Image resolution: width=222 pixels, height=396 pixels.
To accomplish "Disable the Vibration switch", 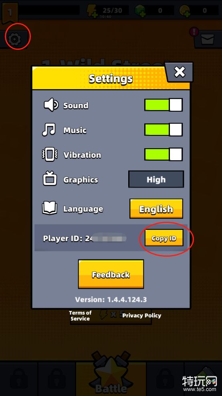I will [163, 154].
